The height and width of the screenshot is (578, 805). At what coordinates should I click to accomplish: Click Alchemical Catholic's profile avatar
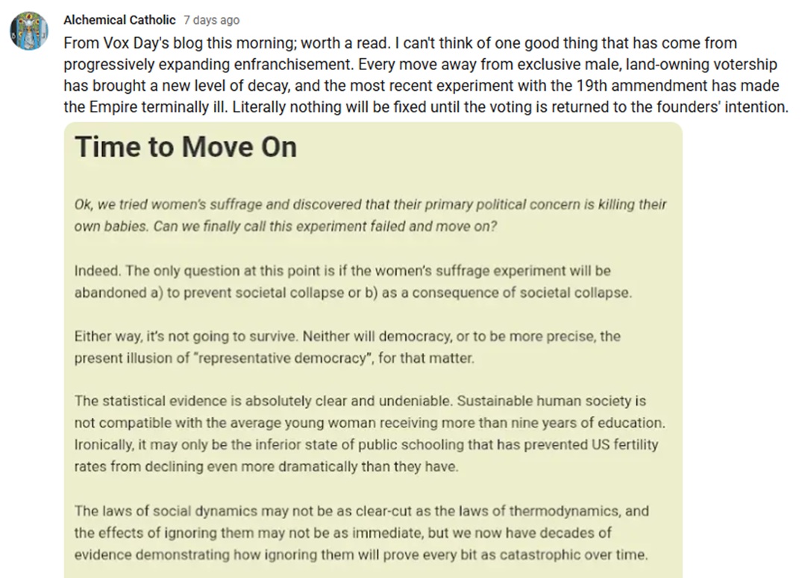coord(28,31)
